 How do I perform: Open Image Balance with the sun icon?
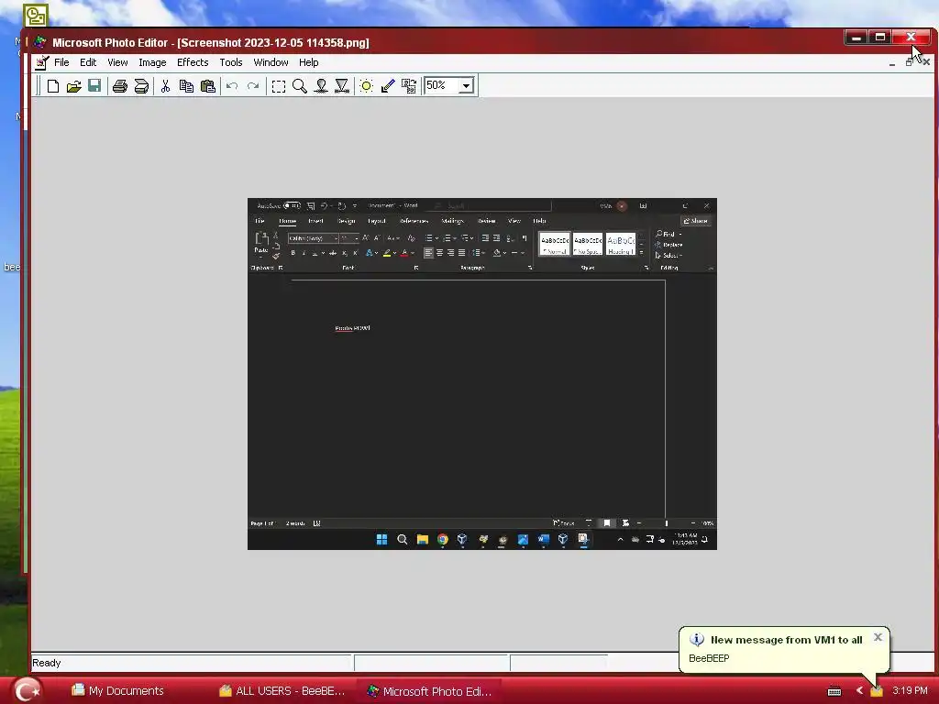point(367,86)
